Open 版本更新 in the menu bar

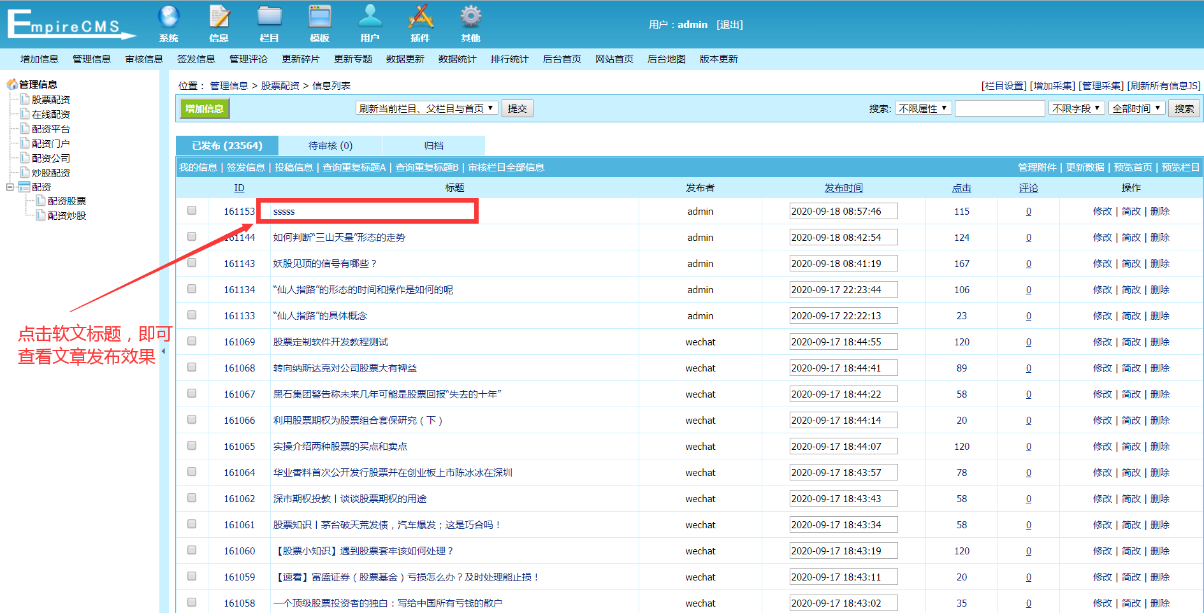pos(719,59)
